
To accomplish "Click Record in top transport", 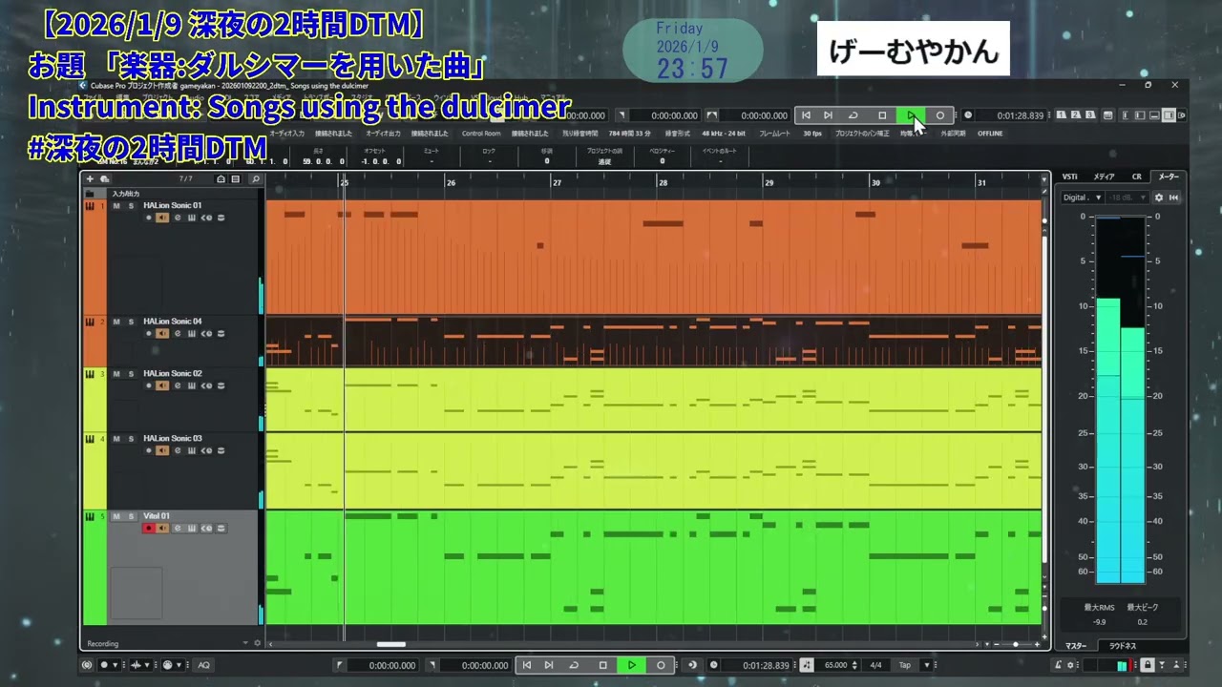I will point(939,115).
